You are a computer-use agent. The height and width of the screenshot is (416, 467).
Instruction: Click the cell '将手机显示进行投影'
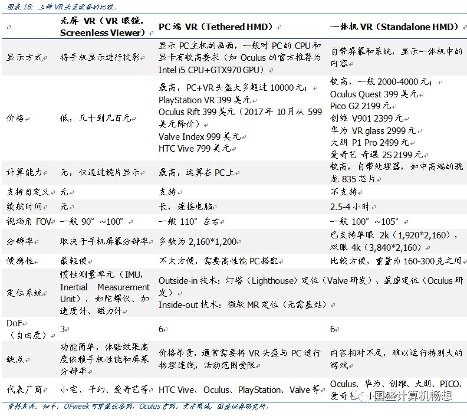(x=100, y=57)
